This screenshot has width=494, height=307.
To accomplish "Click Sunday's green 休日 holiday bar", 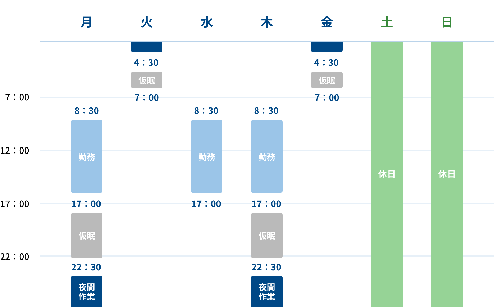I will (x=447, y=174).
